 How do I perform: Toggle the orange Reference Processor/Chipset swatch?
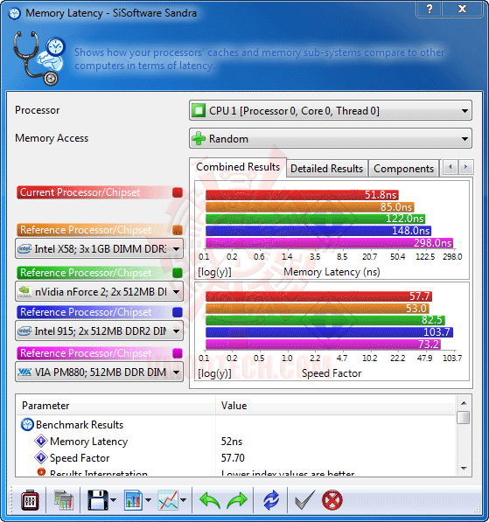178,230
